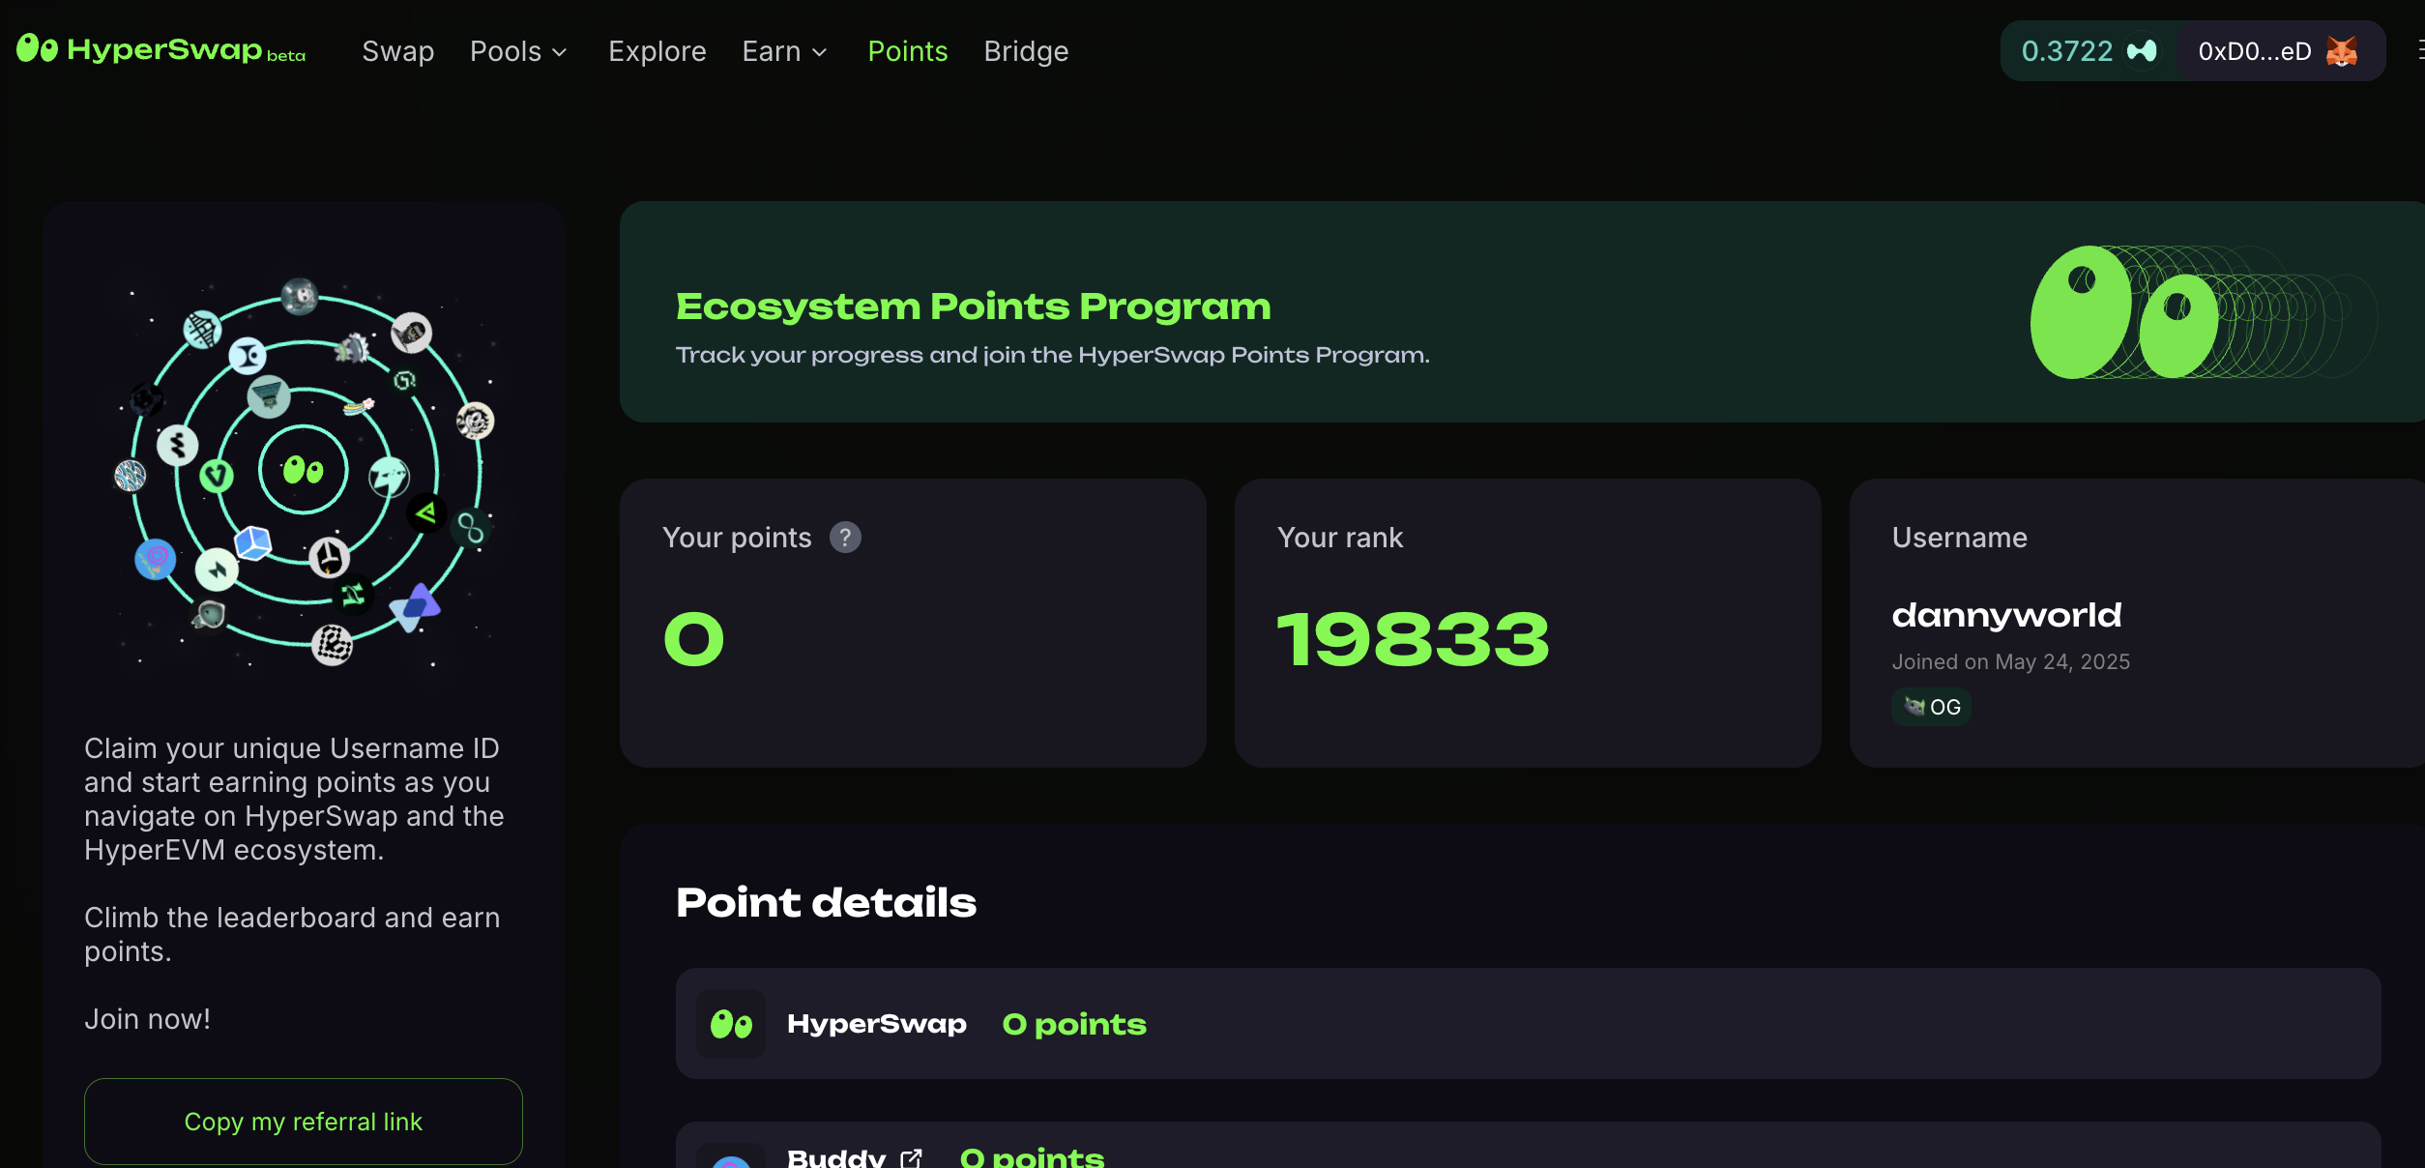
Task: Select the Points nav item
Action: click(907, 51)
